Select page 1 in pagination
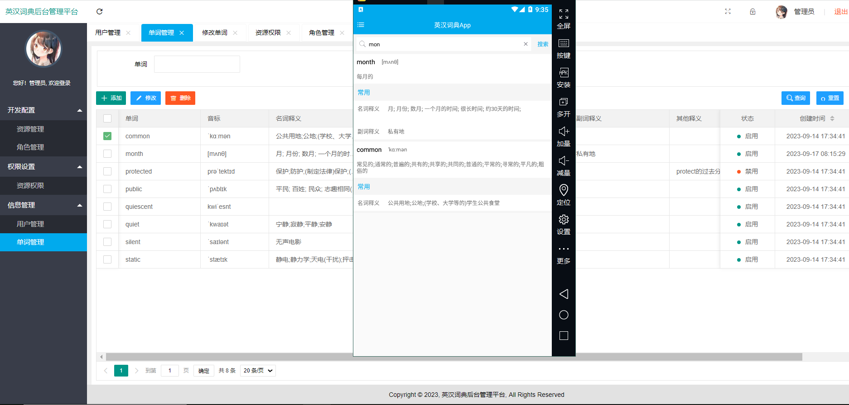849x405 pixels. click(x=121, y=371)
